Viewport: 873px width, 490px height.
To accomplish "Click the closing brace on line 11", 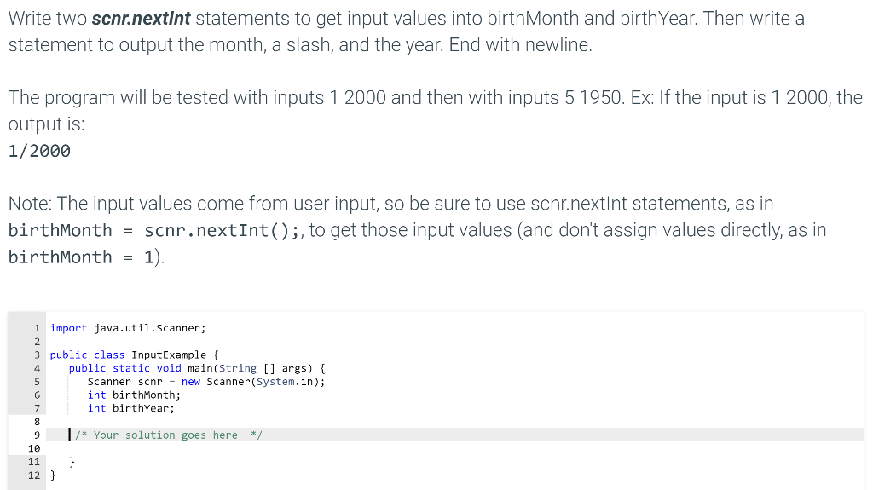I will (72, 462).
